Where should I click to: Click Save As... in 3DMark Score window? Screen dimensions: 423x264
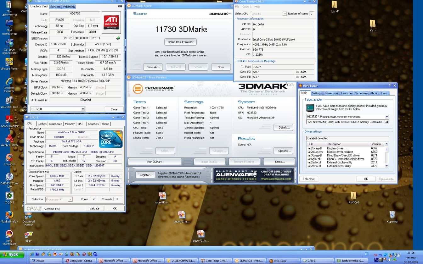[153, 67]
